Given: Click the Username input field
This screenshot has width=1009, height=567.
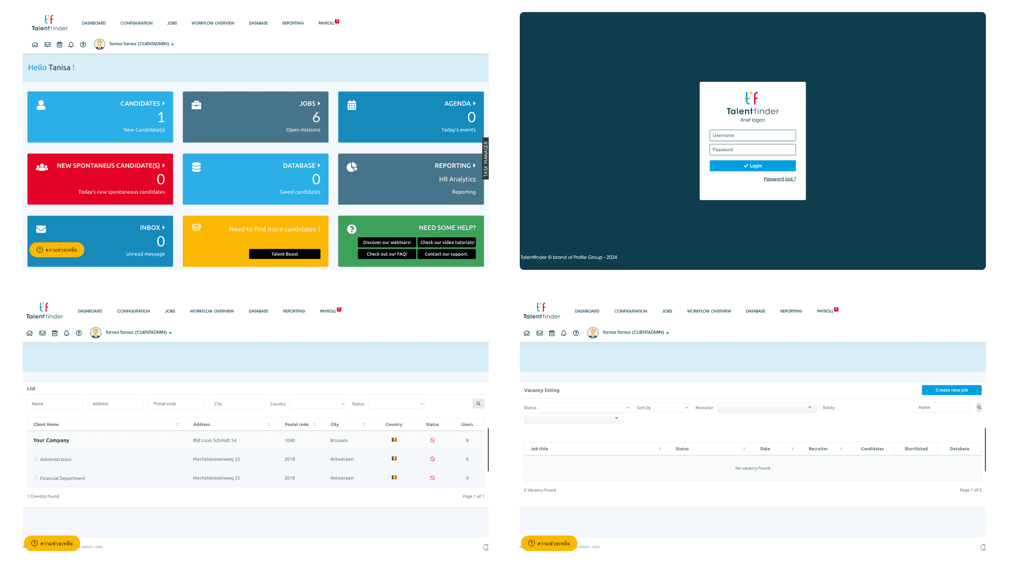Looking at the screenshot, I should click(752, 135).
